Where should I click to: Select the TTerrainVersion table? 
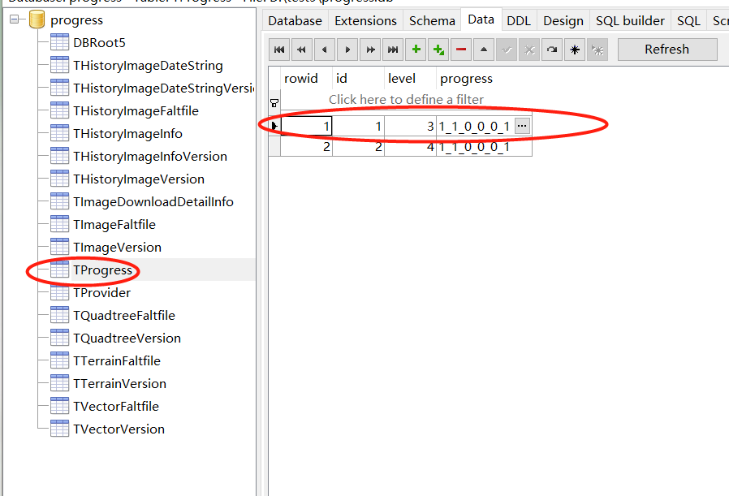click(x=119, y=383)
